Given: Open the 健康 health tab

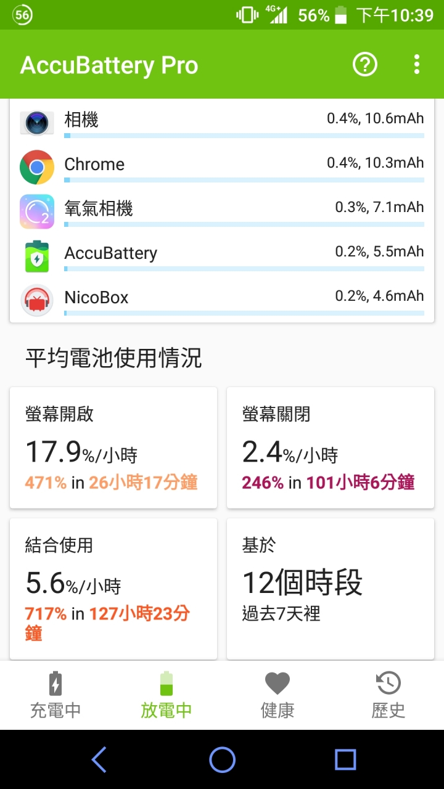Looking at the screenshot, I should click(x=277, y=695).
